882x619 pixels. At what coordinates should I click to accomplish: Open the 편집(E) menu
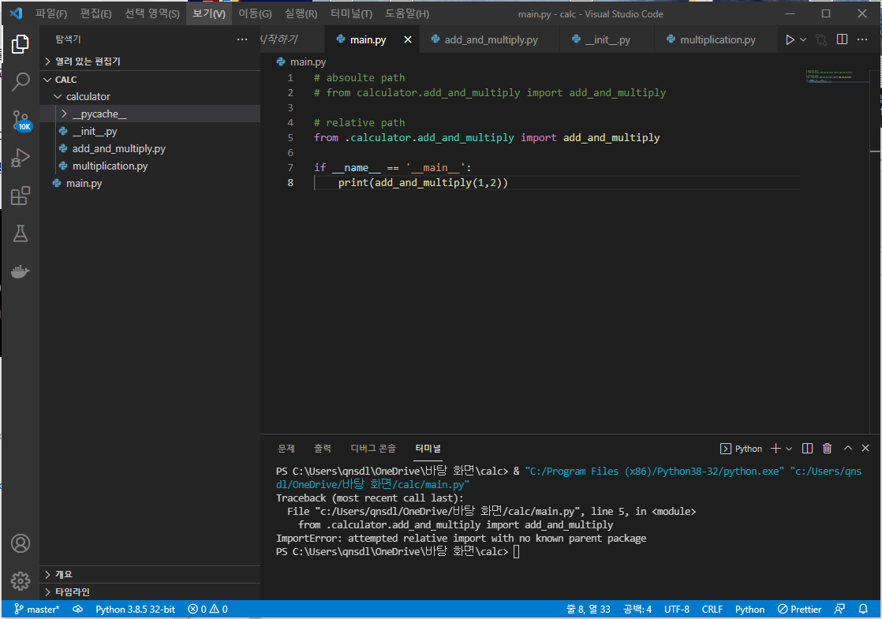click(x=95, y=13)
